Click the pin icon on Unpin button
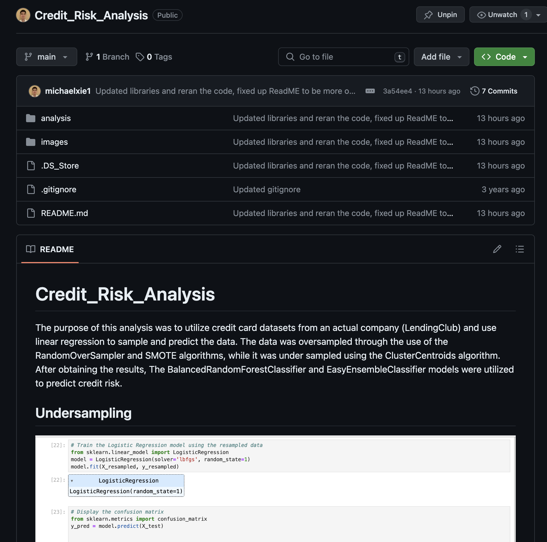 (428, 15)
